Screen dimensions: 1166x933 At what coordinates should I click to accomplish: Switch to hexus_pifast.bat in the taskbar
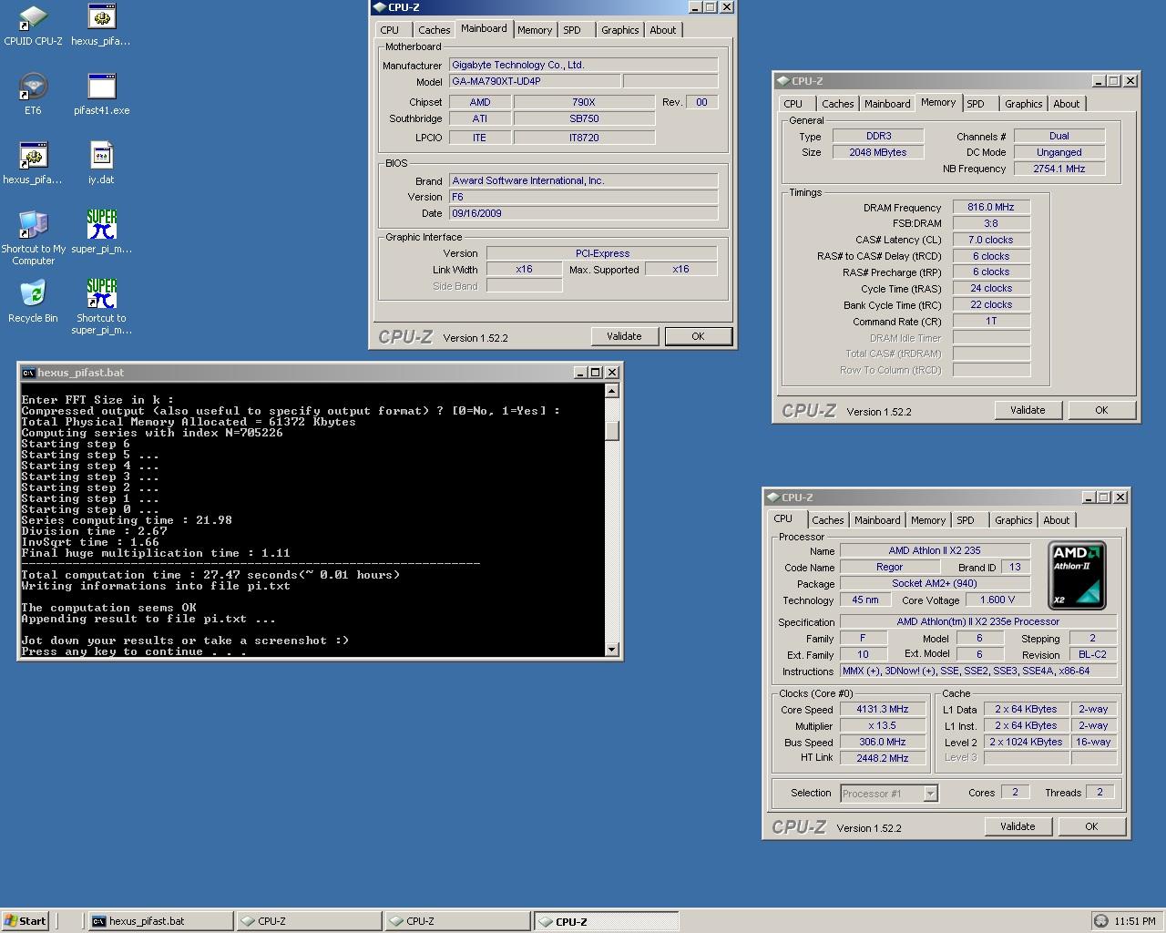159,921
